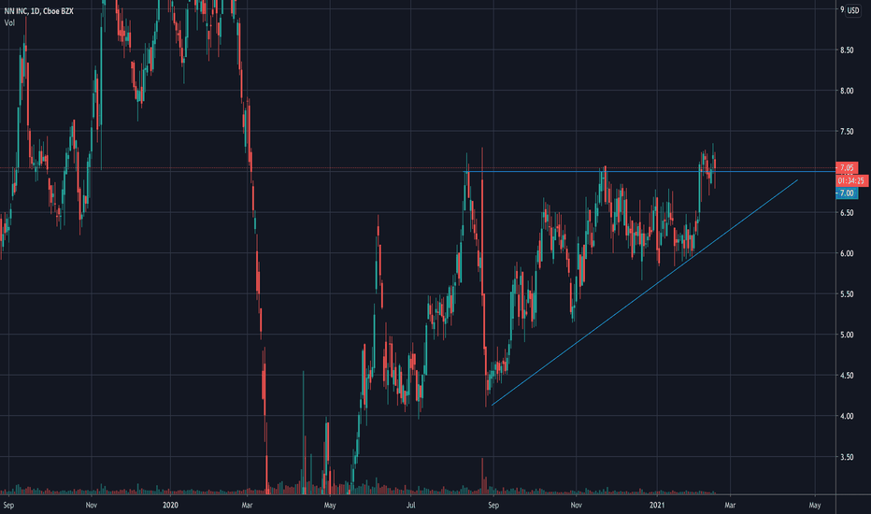
Task: Click the leftmost Sep time label
Action: (x=8, y=505)
